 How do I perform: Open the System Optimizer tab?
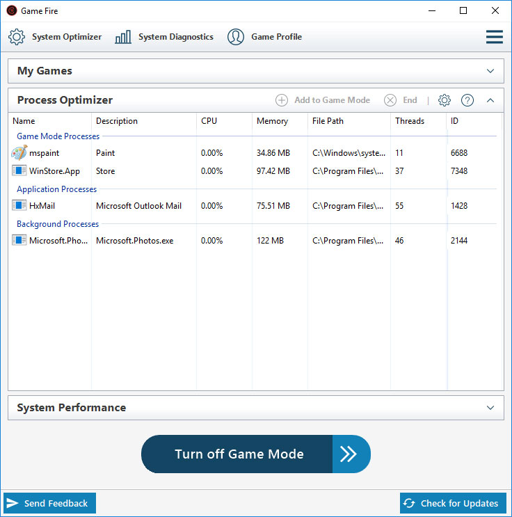pyautogui.click(x=55, y=37)
